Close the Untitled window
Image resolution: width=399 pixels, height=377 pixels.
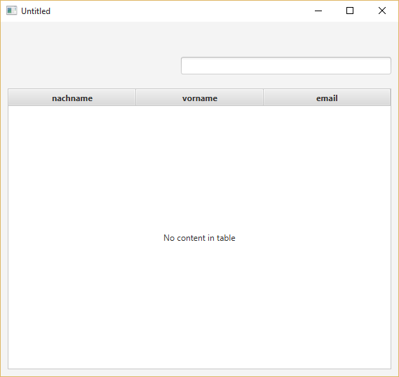[x=382, y=11]
